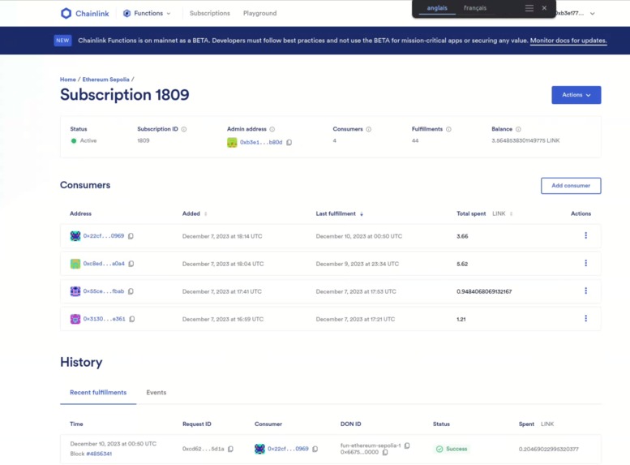Copy consumer address 0x55ce...fbab
The height and width of the screenshot is (465, 630).
(131, 291)
